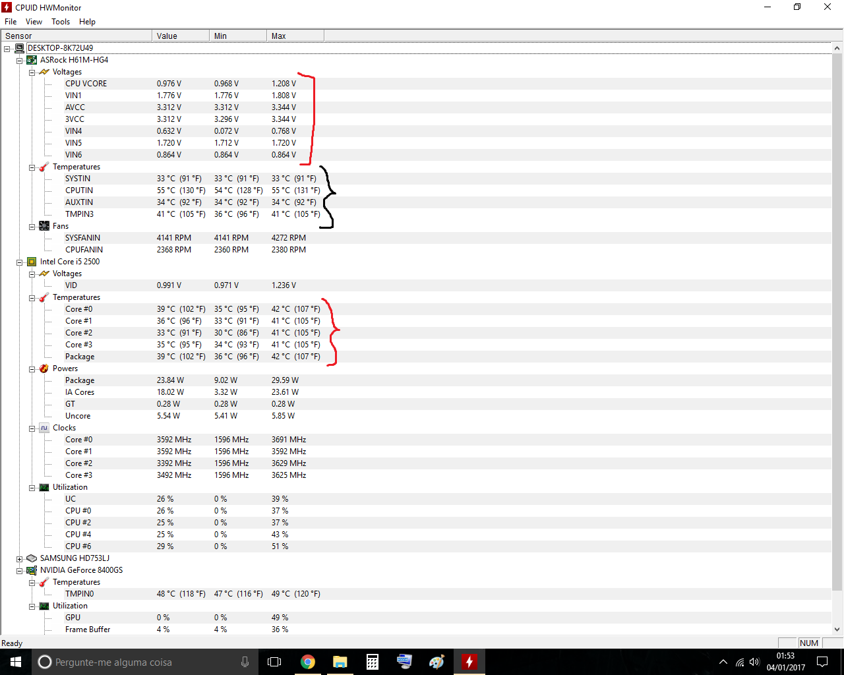
Task: Click the Cortana search box
Action: [144, 662]
